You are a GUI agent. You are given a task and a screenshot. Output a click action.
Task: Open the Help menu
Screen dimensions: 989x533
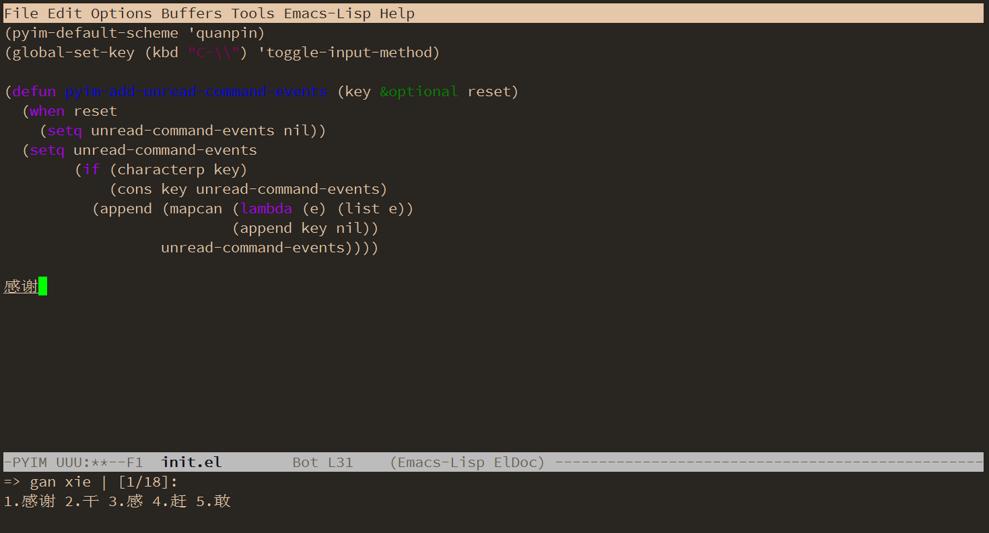click(397, 13)
